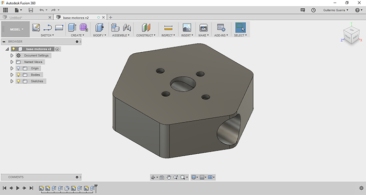Jump to the timeline beginning
The height and width of the screenshot is (195, 366).
point(4,188)
